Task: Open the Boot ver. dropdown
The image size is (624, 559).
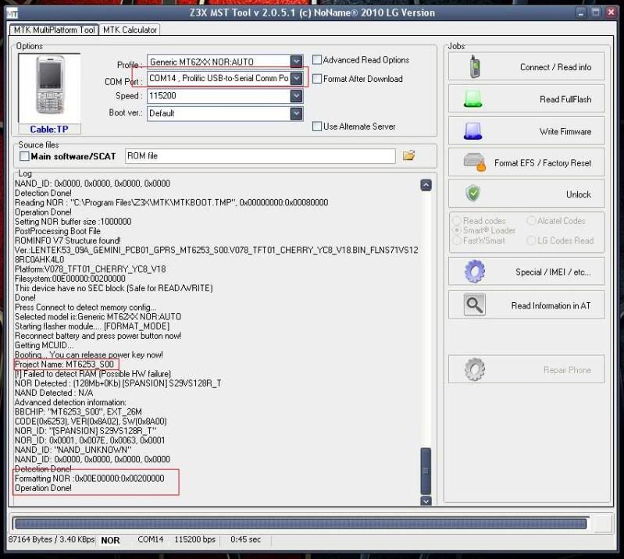Action: click(296, 113)
